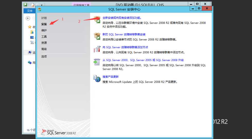The image size is (252, 139).
Task: Click the 应用程序工具 ribbon tab in Explorer
Action: pos(81,5)
